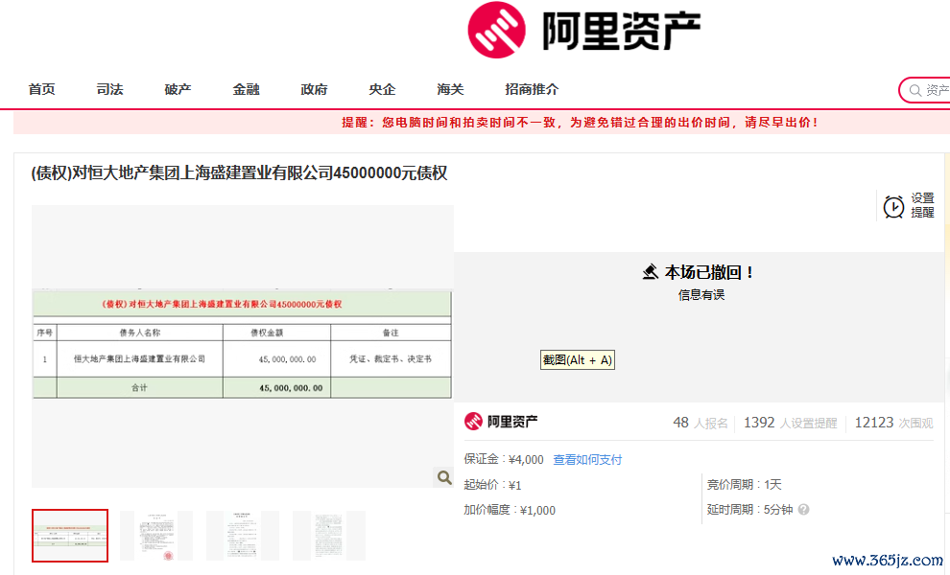950x575 pixels.
Task: Click the 延时周期：5分钟 text
Action: [x=750, y=510]
